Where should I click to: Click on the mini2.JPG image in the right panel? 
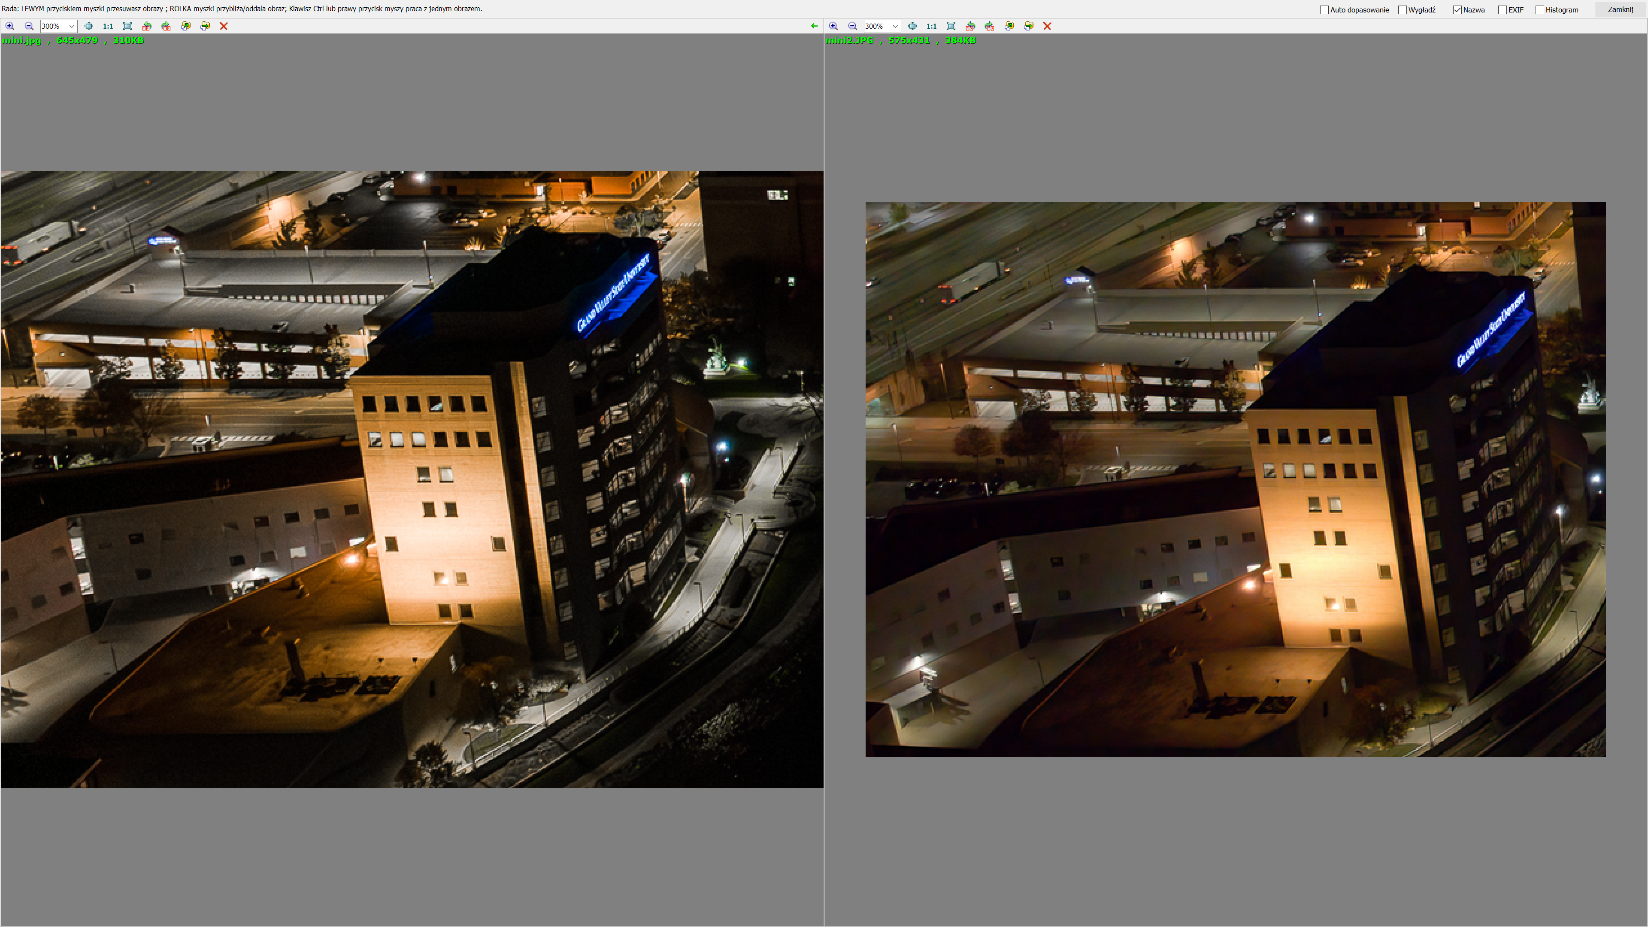1235,479
